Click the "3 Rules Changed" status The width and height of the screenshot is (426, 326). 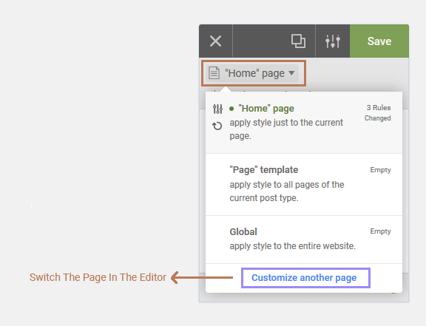click(378, 113)
